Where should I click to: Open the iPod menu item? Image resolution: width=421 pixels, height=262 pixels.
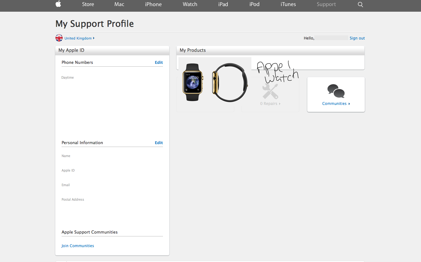254,4
